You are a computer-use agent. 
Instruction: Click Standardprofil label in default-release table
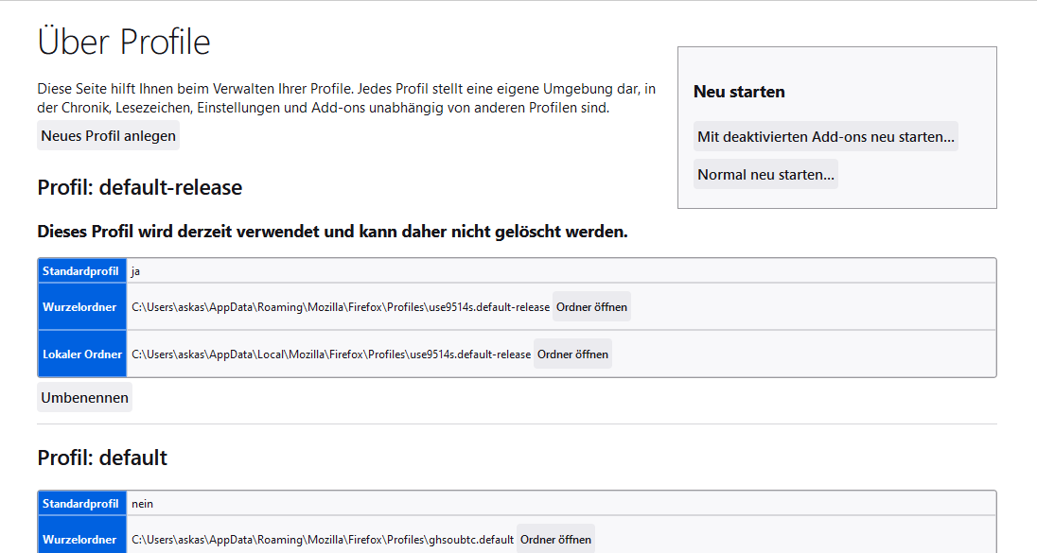(80, 271)
